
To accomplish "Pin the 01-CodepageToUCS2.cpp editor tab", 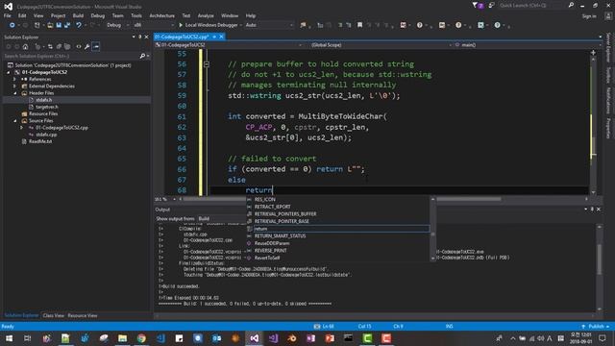I will (214, 37).
